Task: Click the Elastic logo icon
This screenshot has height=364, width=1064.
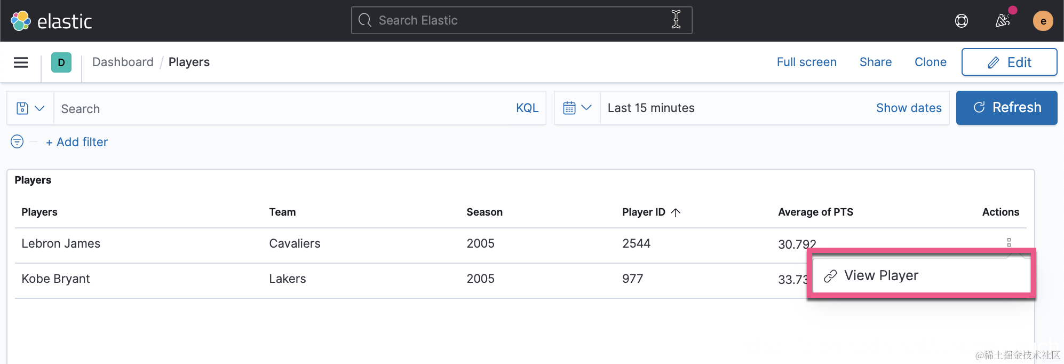Action: tap(21, 21)
